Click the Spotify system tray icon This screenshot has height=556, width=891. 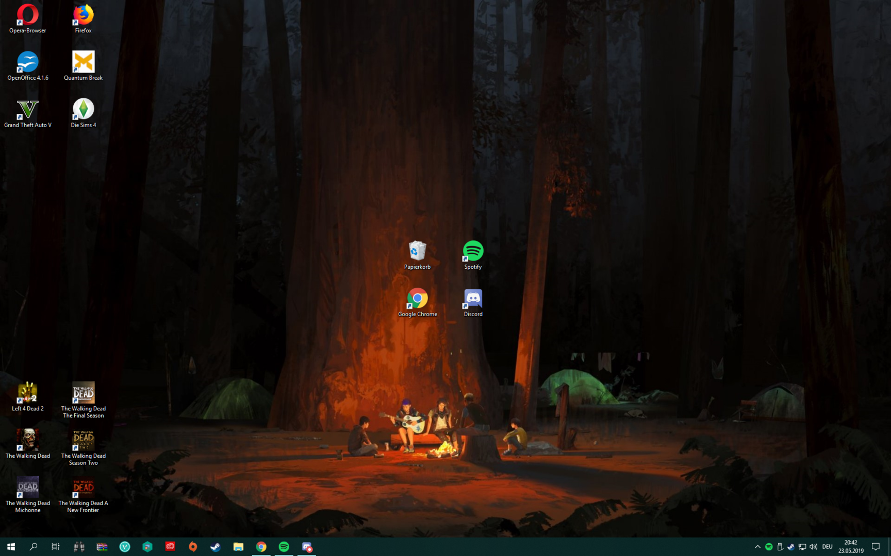pyautogui.click(x=769, y=547)
